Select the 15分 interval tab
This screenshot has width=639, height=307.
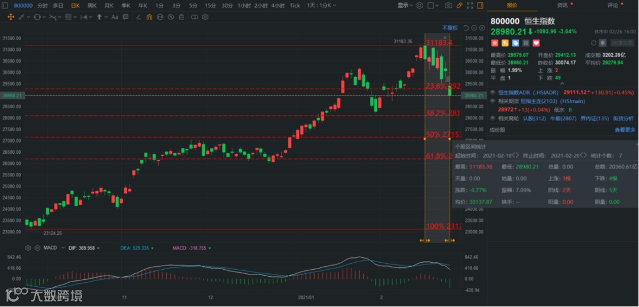(x=210, y=5)
